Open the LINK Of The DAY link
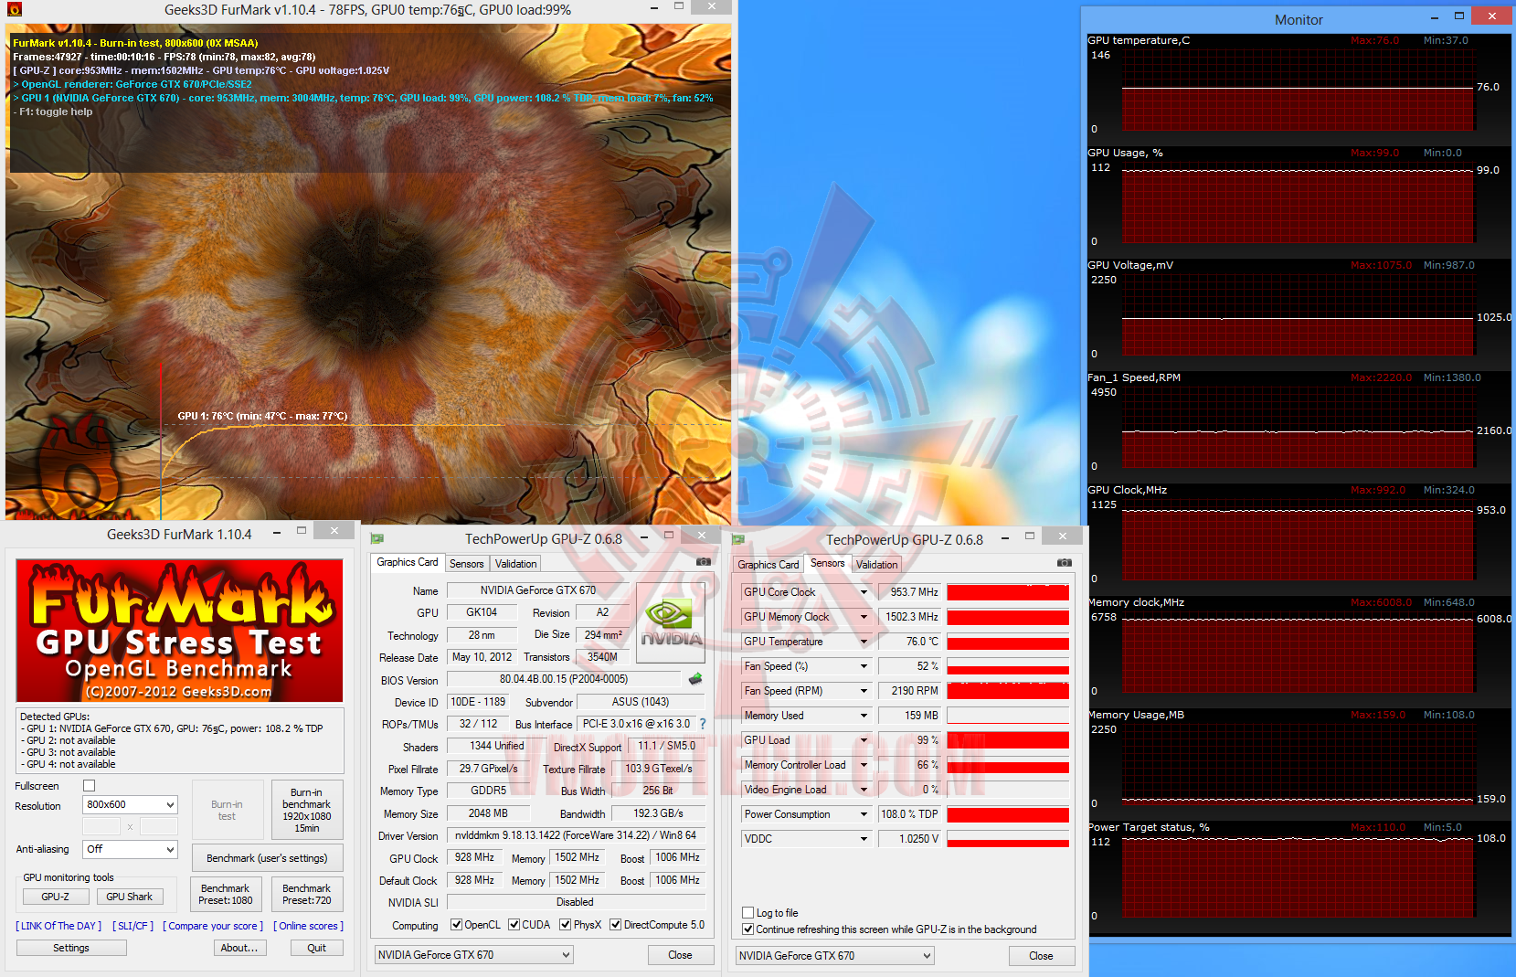This screenshot has width=1516, height=977. click(58, 926)
